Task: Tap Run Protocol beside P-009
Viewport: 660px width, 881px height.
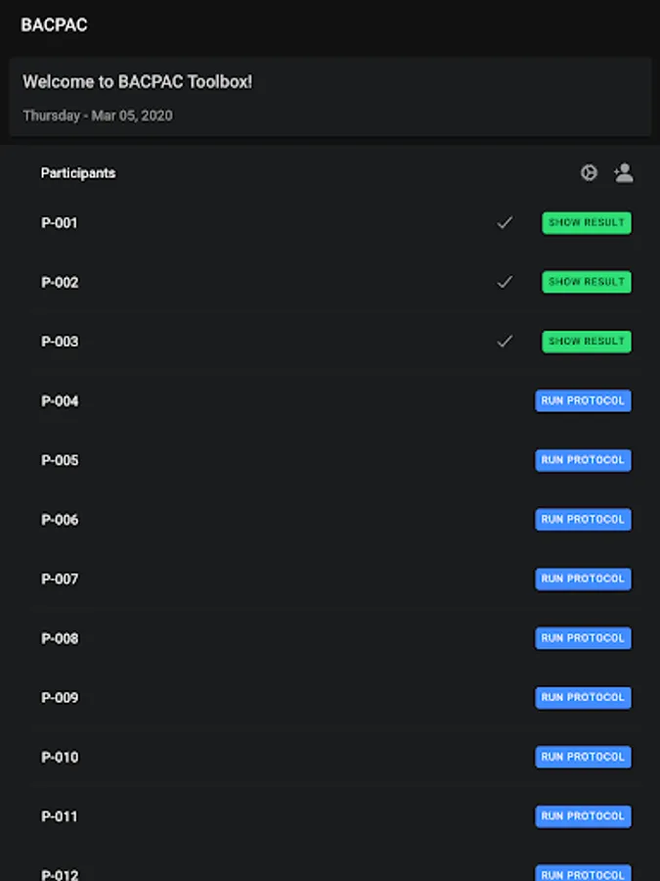Action: tap(583, 698)
